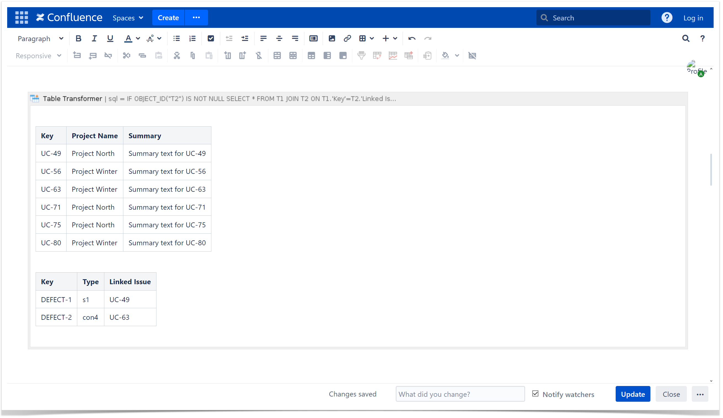Open the app switcher grid icon
The image size is (723, 418).
point(22,17)
